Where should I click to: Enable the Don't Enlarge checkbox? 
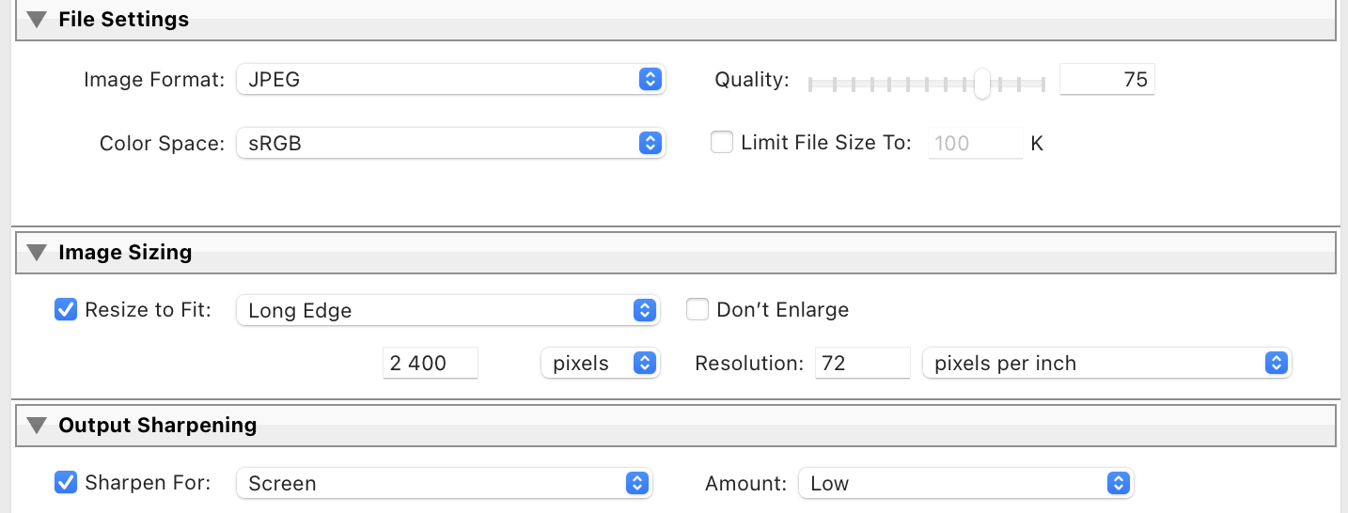[698, 309]
